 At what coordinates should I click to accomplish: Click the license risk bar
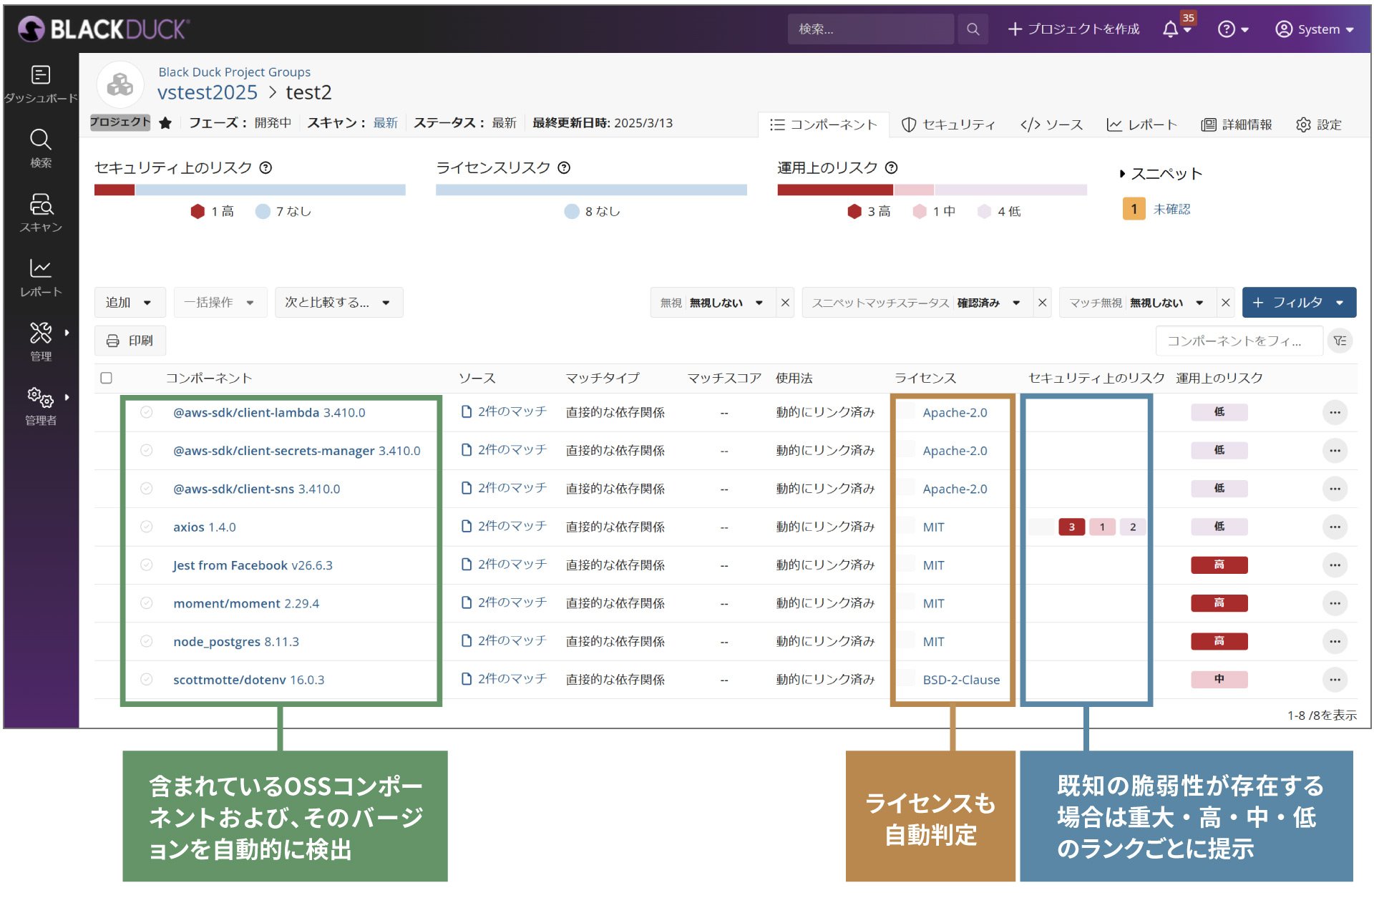pyautogui.click(x=591, y=190)
